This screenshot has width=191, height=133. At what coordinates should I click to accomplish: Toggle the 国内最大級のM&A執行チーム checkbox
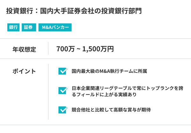point(62,71)
